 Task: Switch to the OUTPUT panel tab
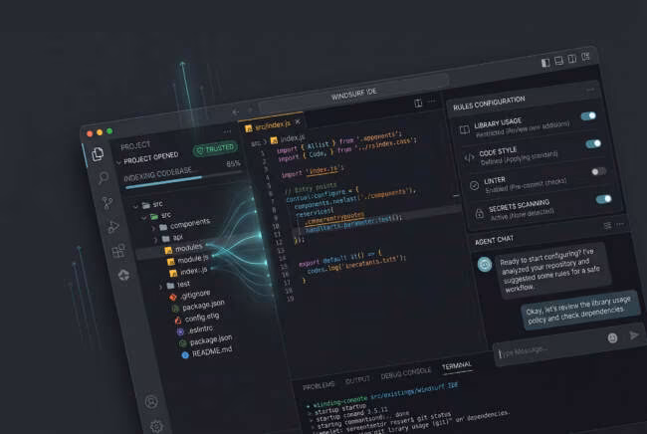coord(357,380)
